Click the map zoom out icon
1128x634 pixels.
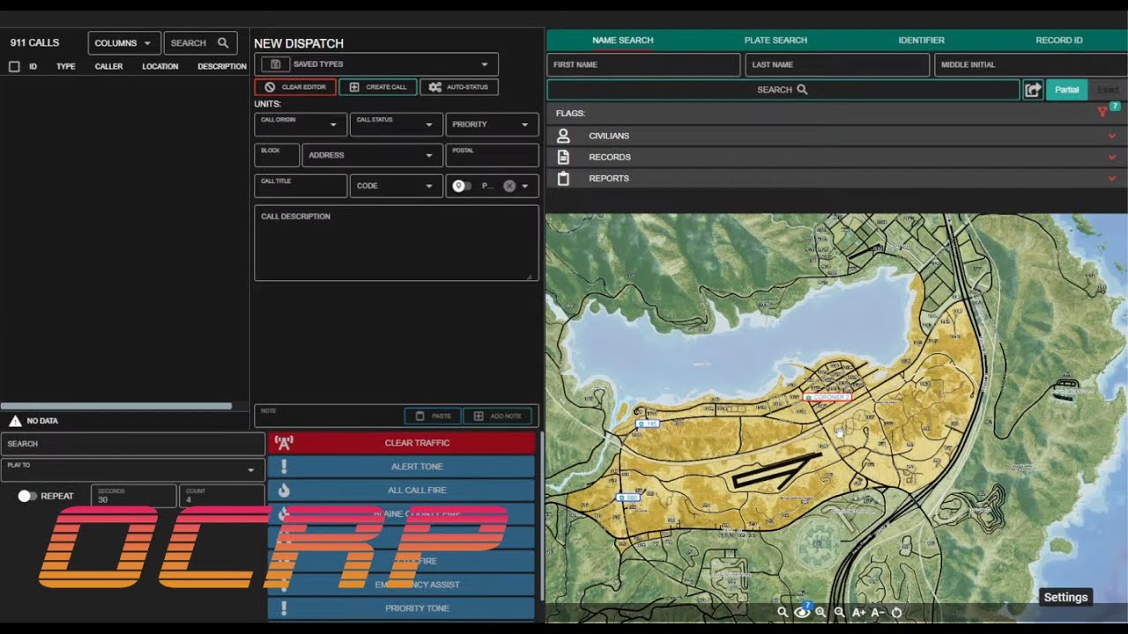coord(839,612)
